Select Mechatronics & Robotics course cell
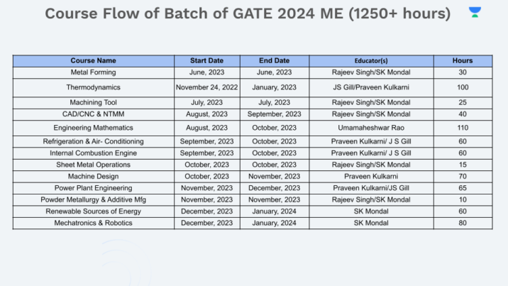This screenshot has height=286, width=508. [x=94, y=223]
